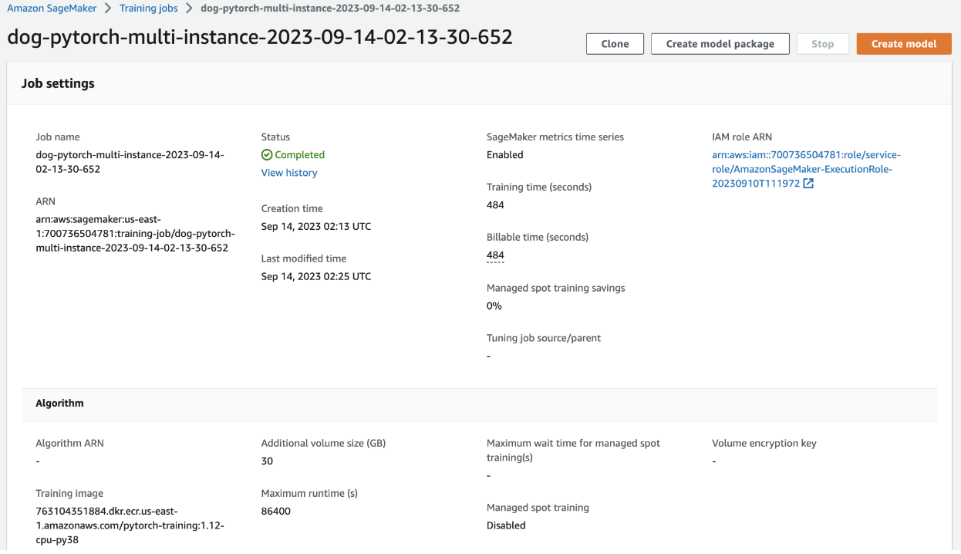Viewport: 961px width, 554px height.
Task: Open the View history link
Action: tap(289, 173)
